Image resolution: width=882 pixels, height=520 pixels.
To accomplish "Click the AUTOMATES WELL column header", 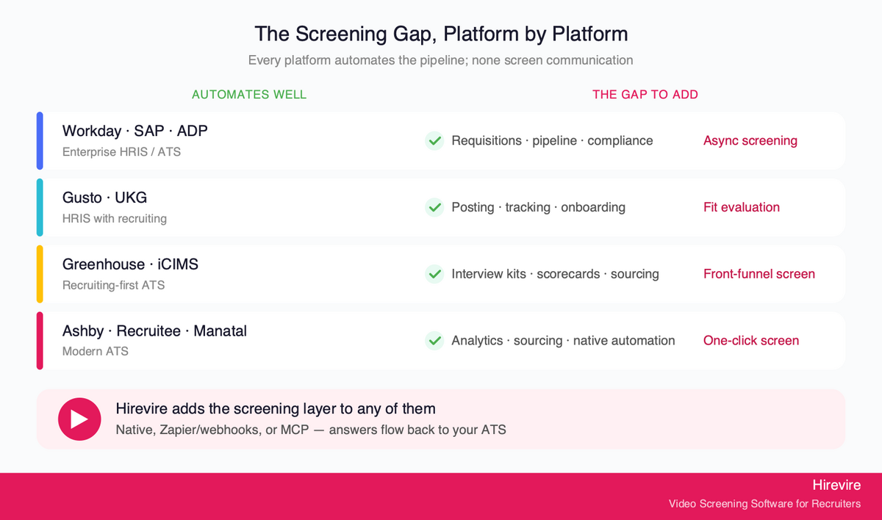I will 249,95.
